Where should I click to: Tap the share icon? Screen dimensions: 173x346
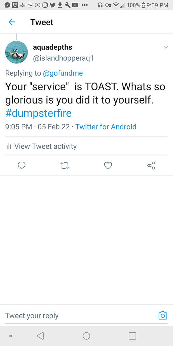151,165
